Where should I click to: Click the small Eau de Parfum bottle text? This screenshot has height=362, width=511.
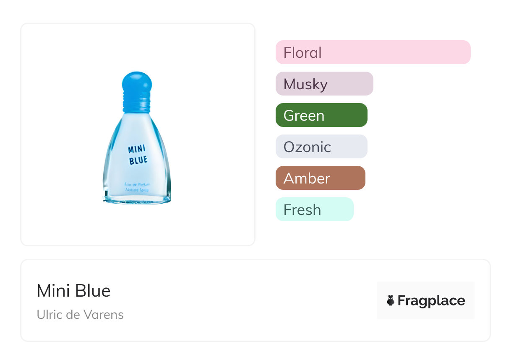137,187
